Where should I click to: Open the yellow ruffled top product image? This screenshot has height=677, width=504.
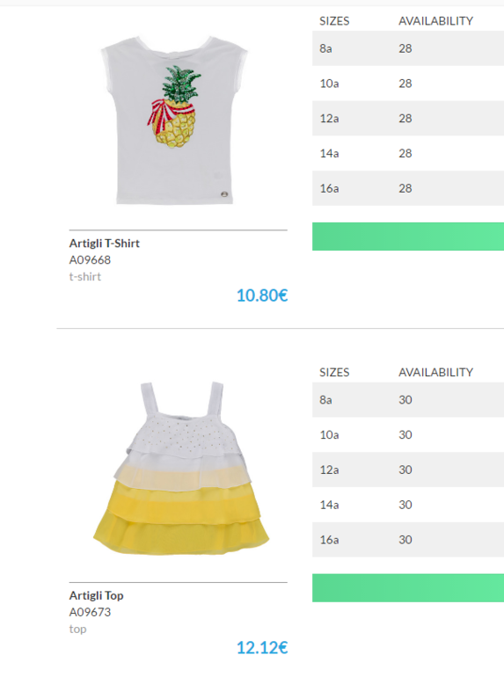181,469
